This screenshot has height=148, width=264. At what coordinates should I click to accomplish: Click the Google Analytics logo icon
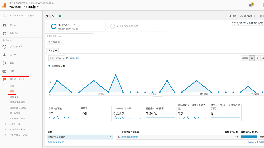click(x=4, y=5)
